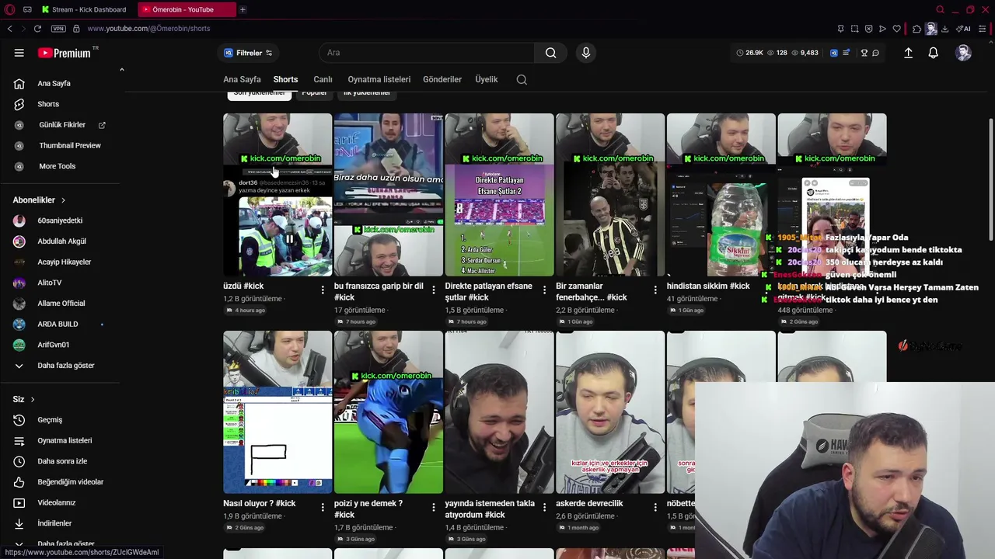This screenshot has width=995, height=559.
Task: Open options menu for Direkte patlayan efsane short
Action: (x=545, y=290)
